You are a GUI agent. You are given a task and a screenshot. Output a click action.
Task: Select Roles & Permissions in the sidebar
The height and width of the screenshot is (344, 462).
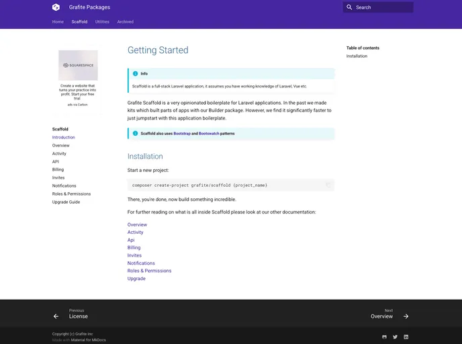71,194
